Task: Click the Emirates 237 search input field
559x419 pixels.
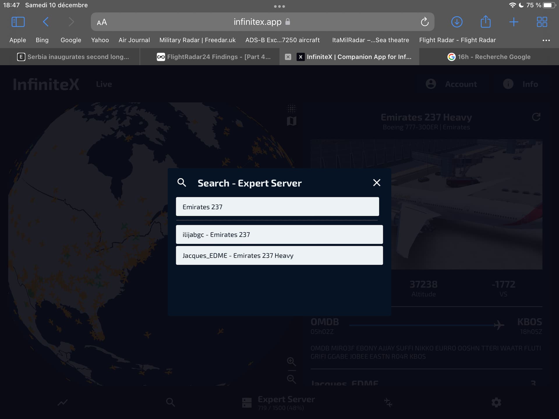Action: tap(277, 207)
